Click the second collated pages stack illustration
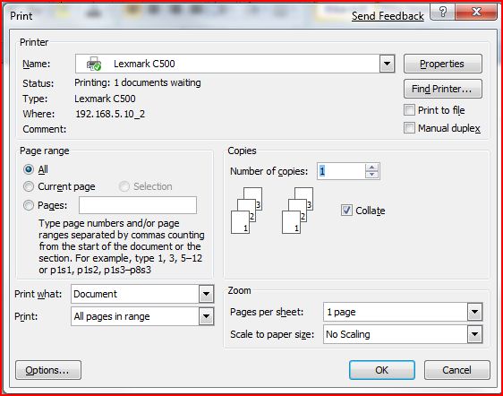 click(297, 211)
